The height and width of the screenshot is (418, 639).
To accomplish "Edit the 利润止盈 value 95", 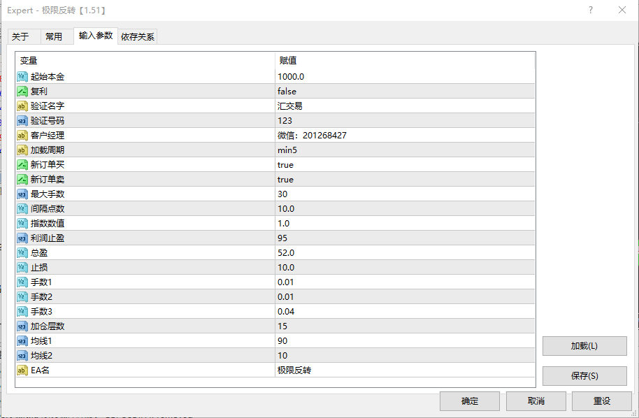I will (x=405, y=238).
